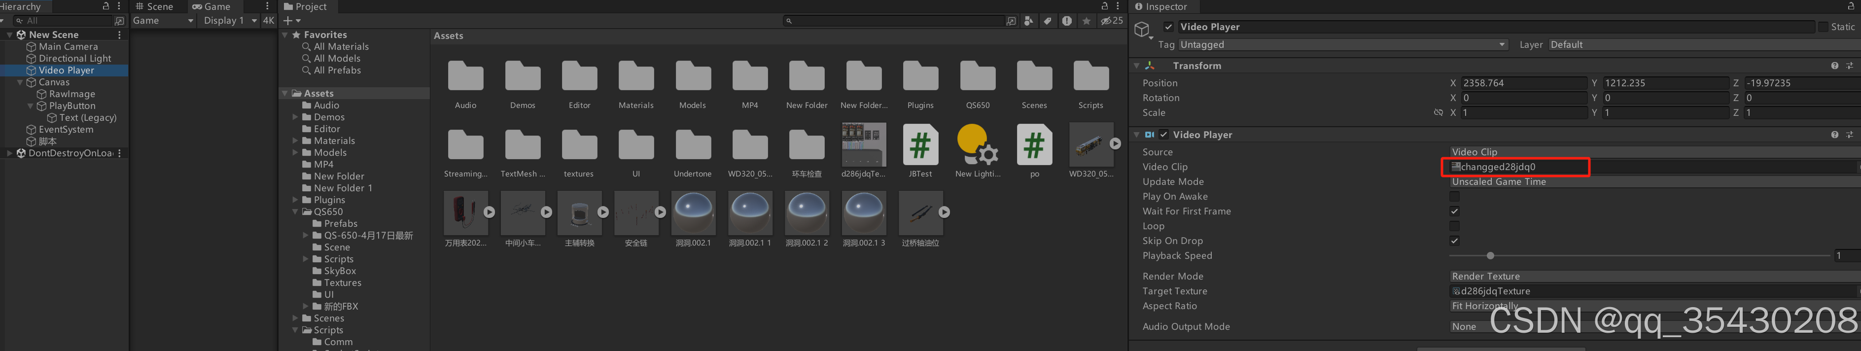The image size is (1861, 351).
Task: Open the Source dropdown
Action: (x=1654, y=152)
